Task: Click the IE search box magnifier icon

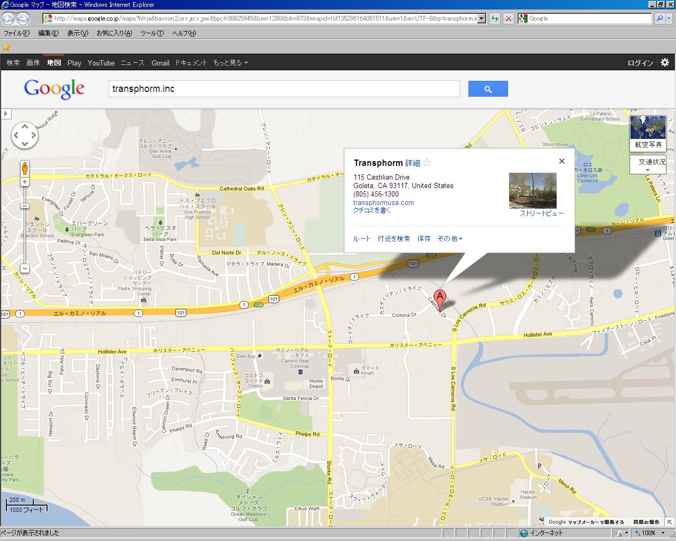Action: 660,18
